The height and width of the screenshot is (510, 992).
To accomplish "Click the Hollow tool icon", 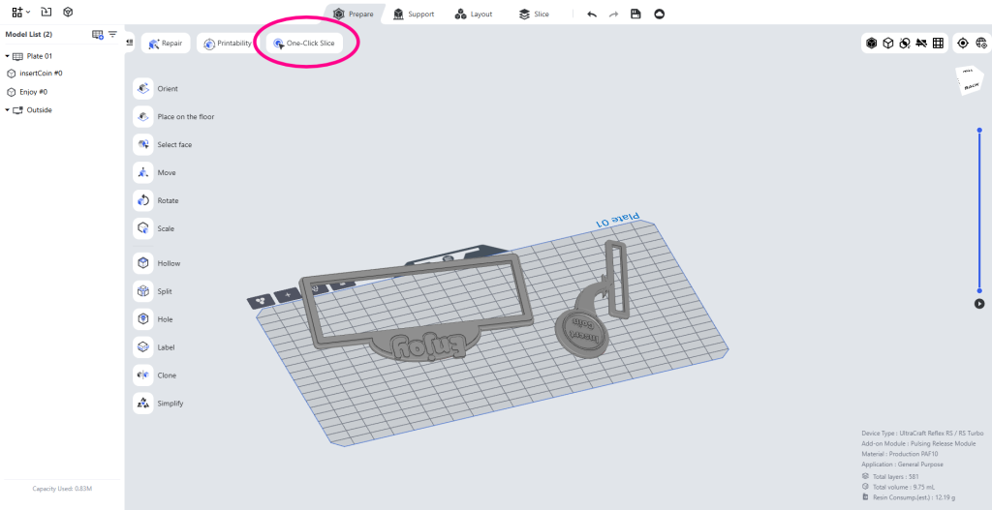I will pyautogui.click(x=143, y=263).
